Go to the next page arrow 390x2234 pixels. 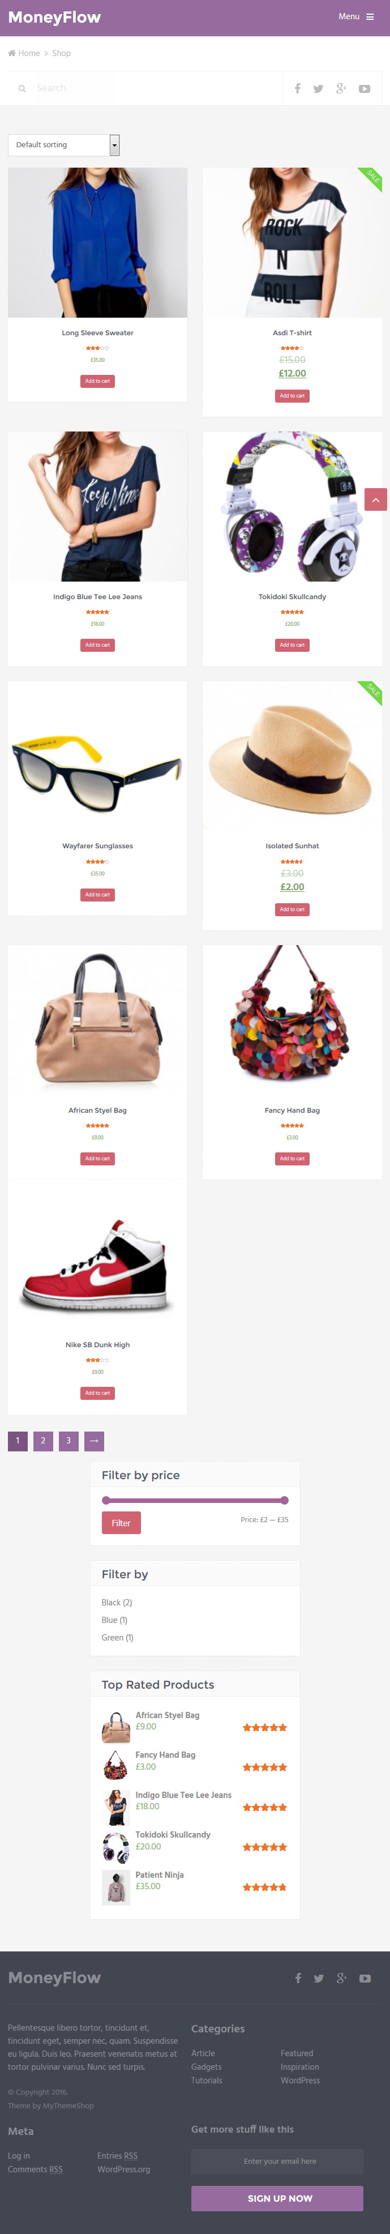pos(95,1441)
